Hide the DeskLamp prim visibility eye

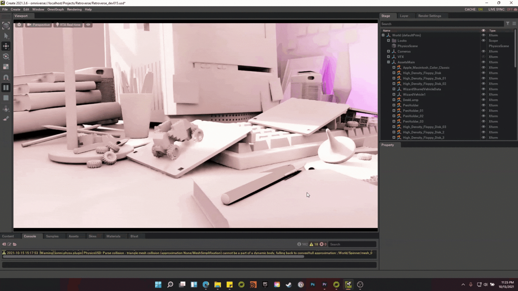pyautogui.click(x=483, y=100)
